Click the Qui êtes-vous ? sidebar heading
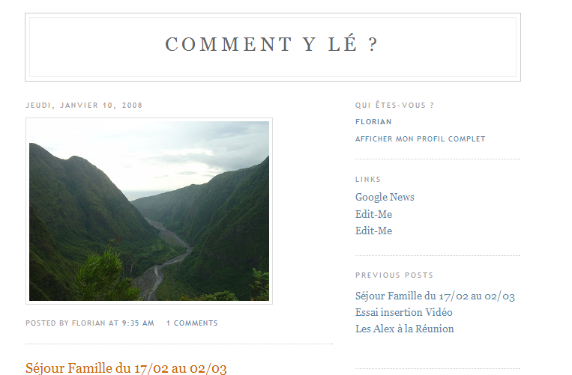This screenshot has height=375, width=572. (x=394, y=106)
